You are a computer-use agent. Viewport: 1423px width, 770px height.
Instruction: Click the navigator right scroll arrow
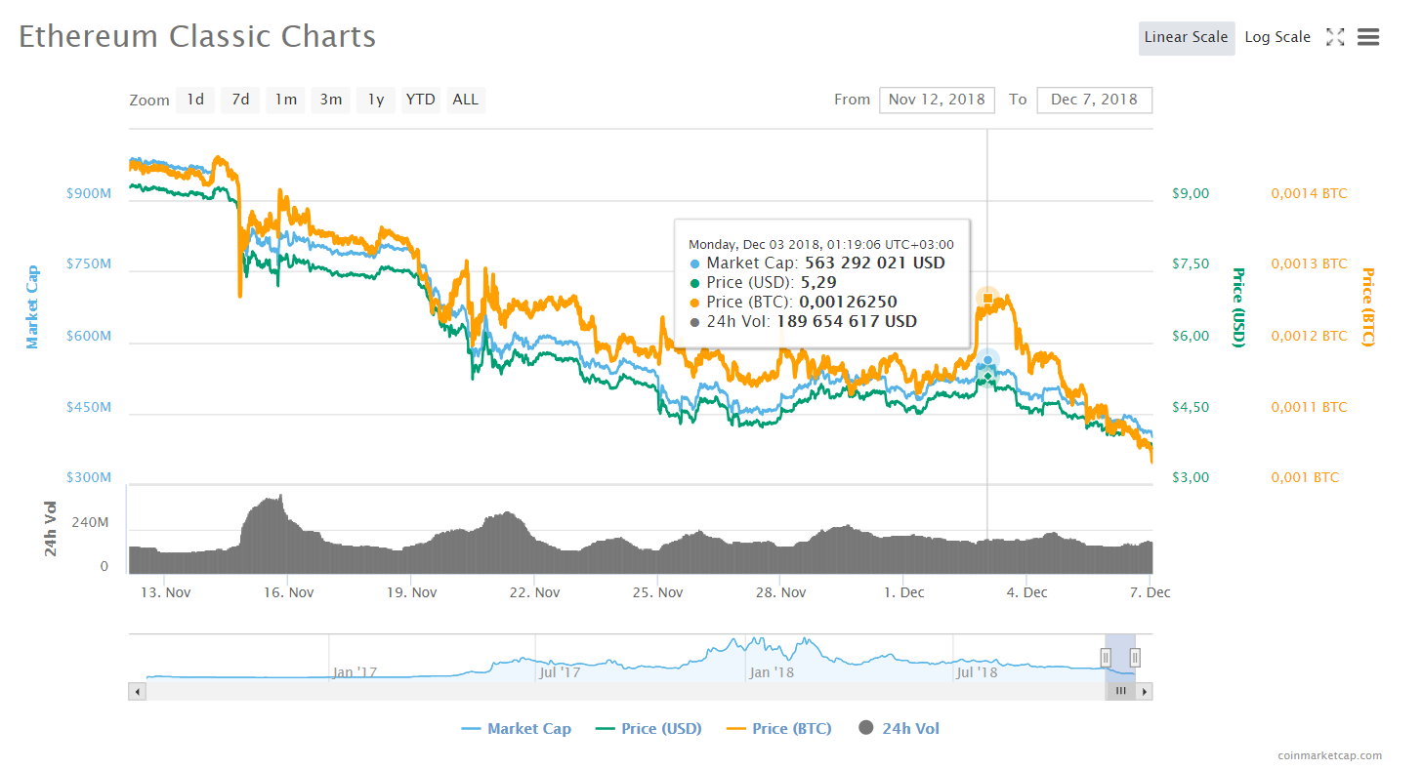coord(1144,691)
